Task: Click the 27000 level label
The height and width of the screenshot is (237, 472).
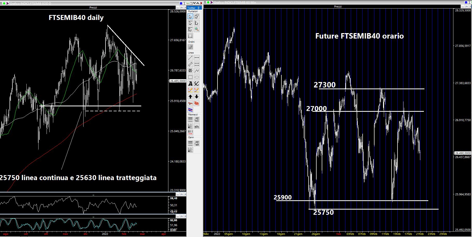Action: pos(317,109)
